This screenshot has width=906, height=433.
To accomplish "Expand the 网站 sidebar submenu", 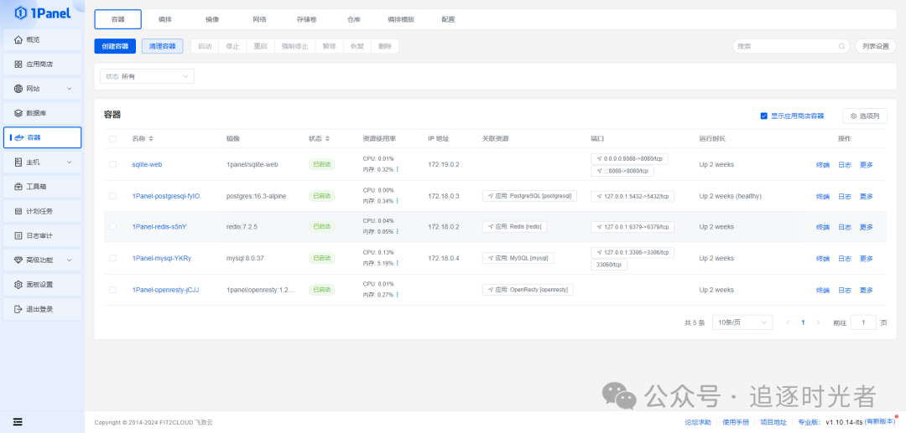I will (x=69, y=89).
